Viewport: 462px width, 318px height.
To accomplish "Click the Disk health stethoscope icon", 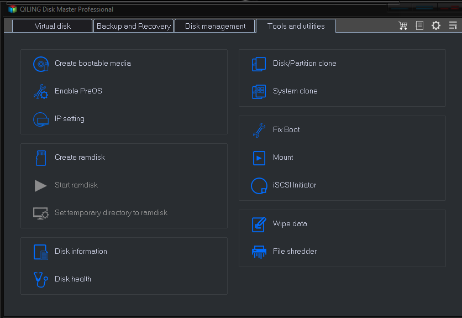I will 40,279.
